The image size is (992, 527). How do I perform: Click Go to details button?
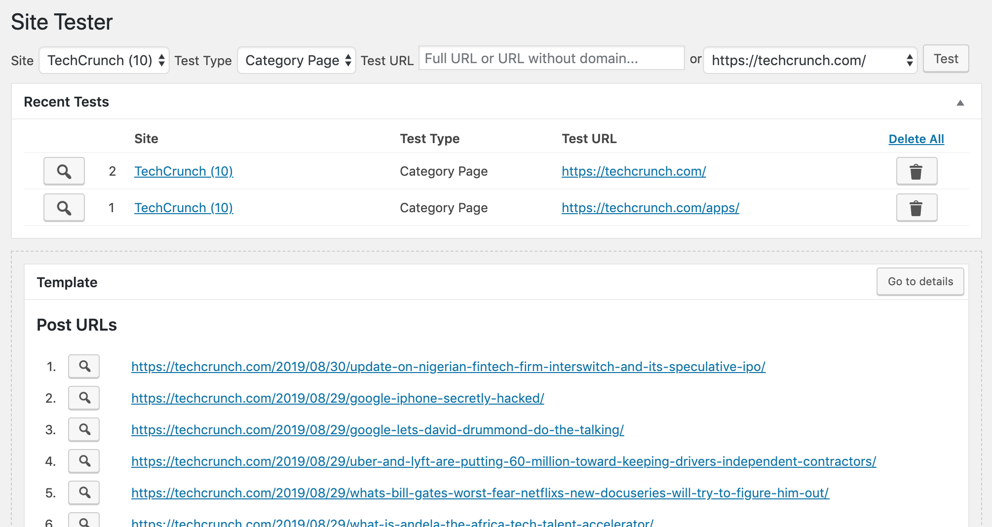920,282
